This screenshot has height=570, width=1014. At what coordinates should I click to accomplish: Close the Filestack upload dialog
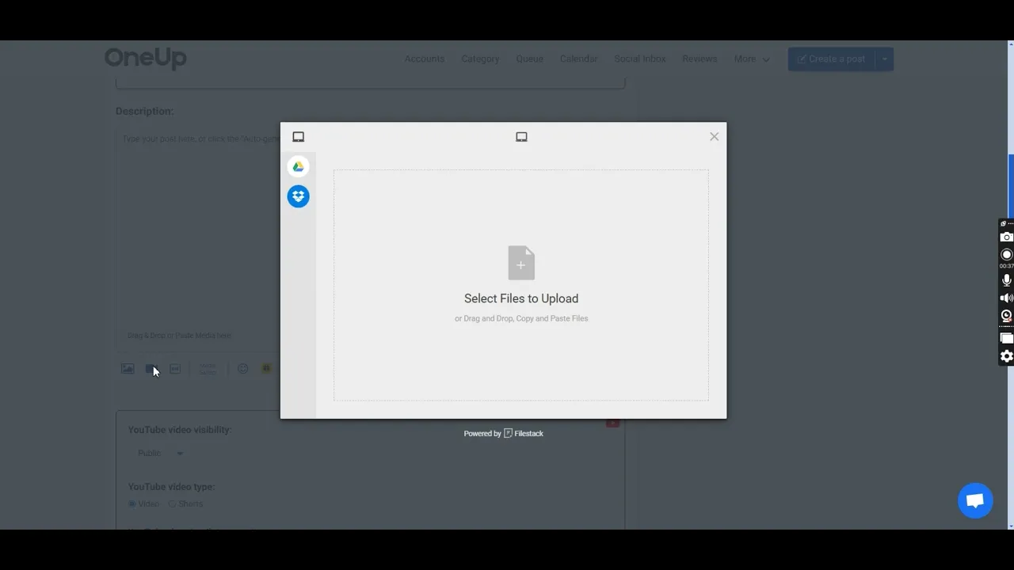click(714, 136)
